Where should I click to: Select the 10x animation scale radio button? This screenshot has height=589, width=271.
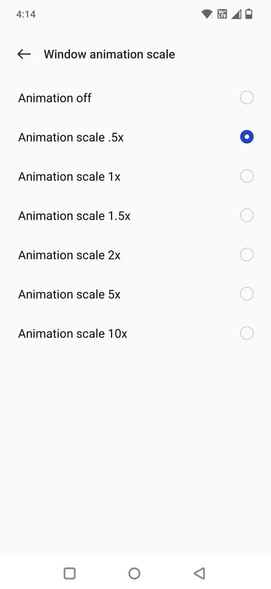point(247,333)
